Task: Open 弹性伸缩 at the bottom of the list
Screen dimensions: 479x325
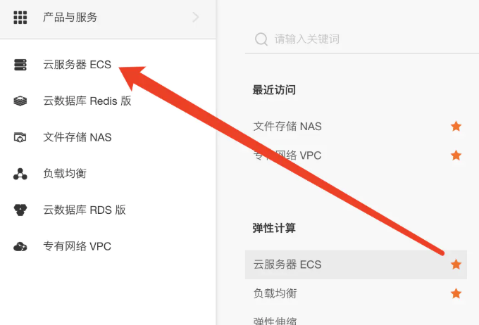Action: coord(275,321)
